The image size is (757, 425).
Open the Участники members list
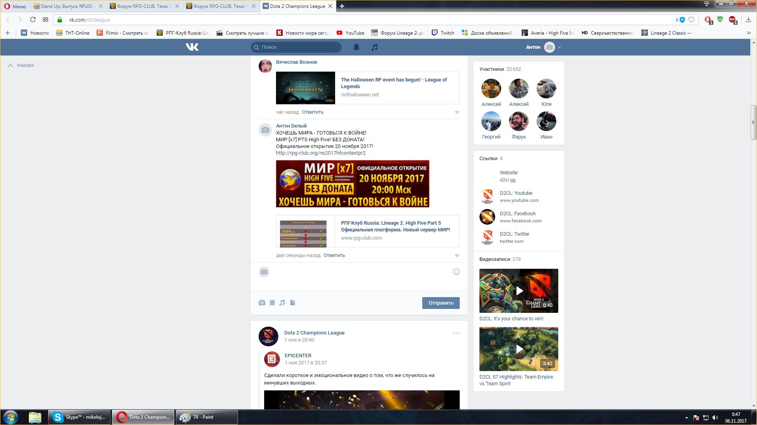point(491,69)
